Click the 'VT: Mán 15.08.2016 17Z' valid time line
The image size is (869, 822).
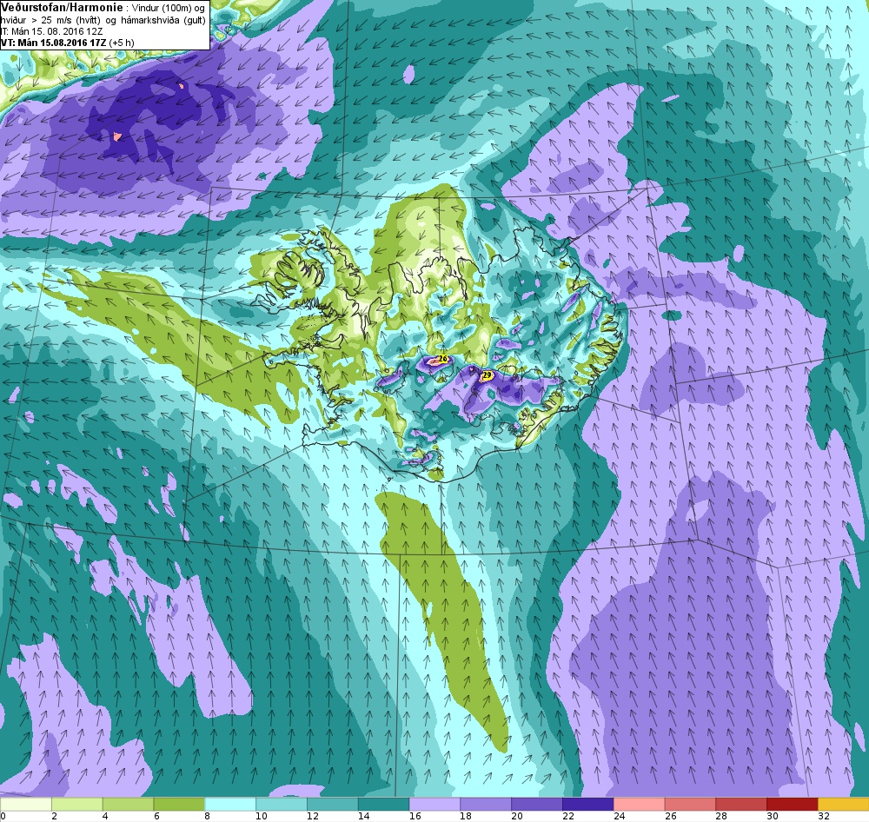point(54,43)
